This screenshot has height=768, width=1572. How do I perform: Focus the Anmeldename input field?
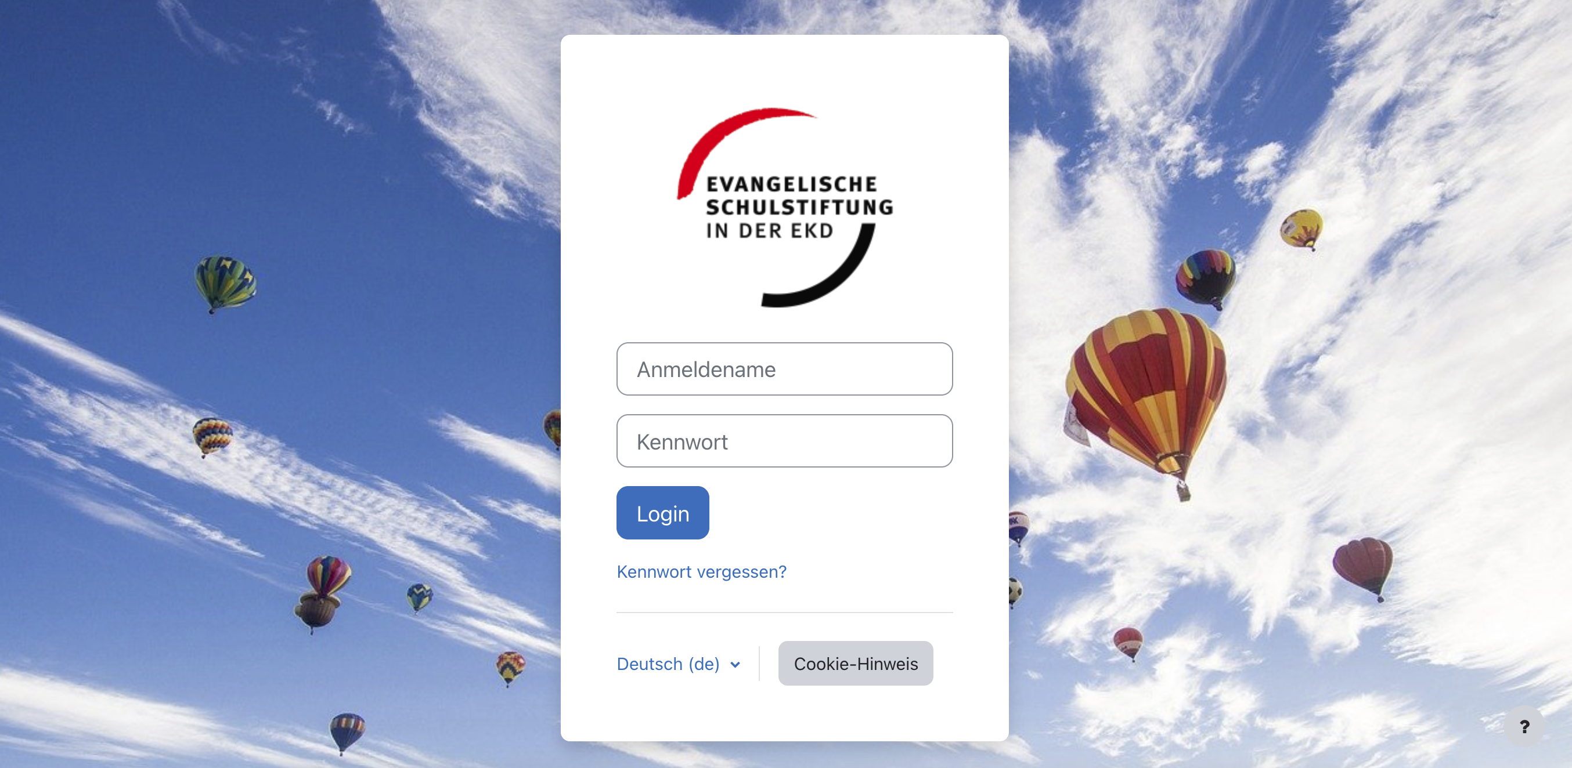[784, 369]
